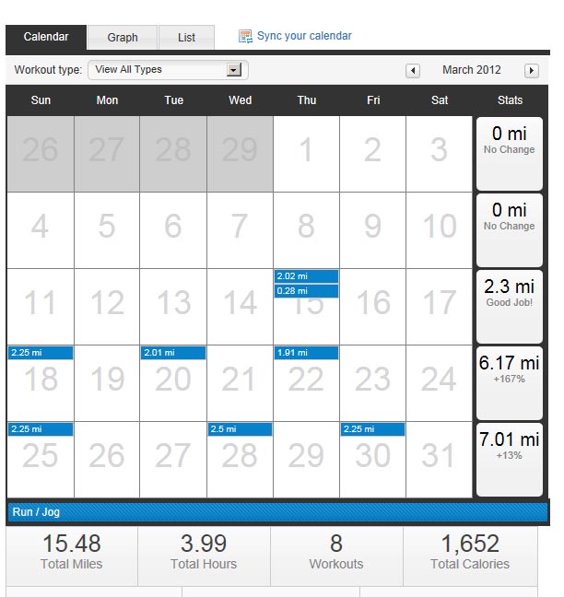Switch to the List tab

click(186, 38)
